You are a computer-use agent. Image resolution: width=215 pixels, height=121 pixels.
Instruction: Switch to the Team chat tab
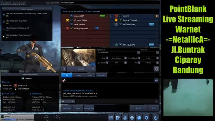(x=78, y=75)
